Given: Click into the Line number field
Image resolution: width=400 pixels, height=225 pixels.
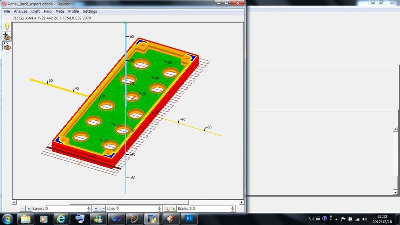Looking at the screenshot, I should coord(137,209).
